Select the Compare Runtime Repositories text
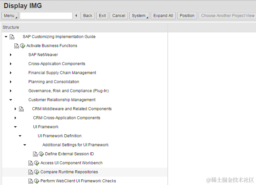The image size is (256, 185). (69, 172)
